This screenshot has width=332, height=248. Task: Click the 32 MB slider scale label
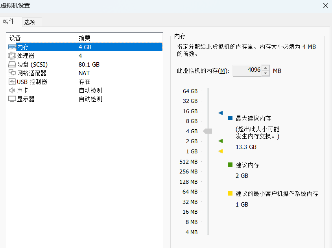coord(190,202)
